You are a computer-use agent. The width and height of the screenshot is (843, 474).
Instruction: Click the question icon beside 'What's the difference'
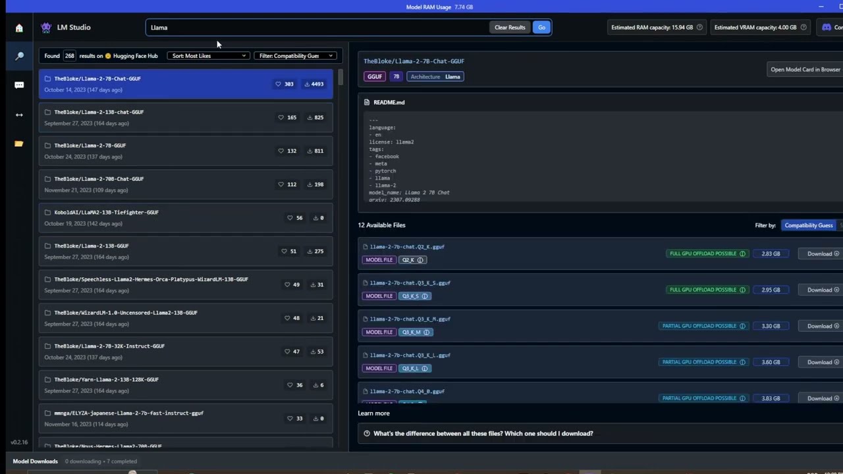(367, 433)
